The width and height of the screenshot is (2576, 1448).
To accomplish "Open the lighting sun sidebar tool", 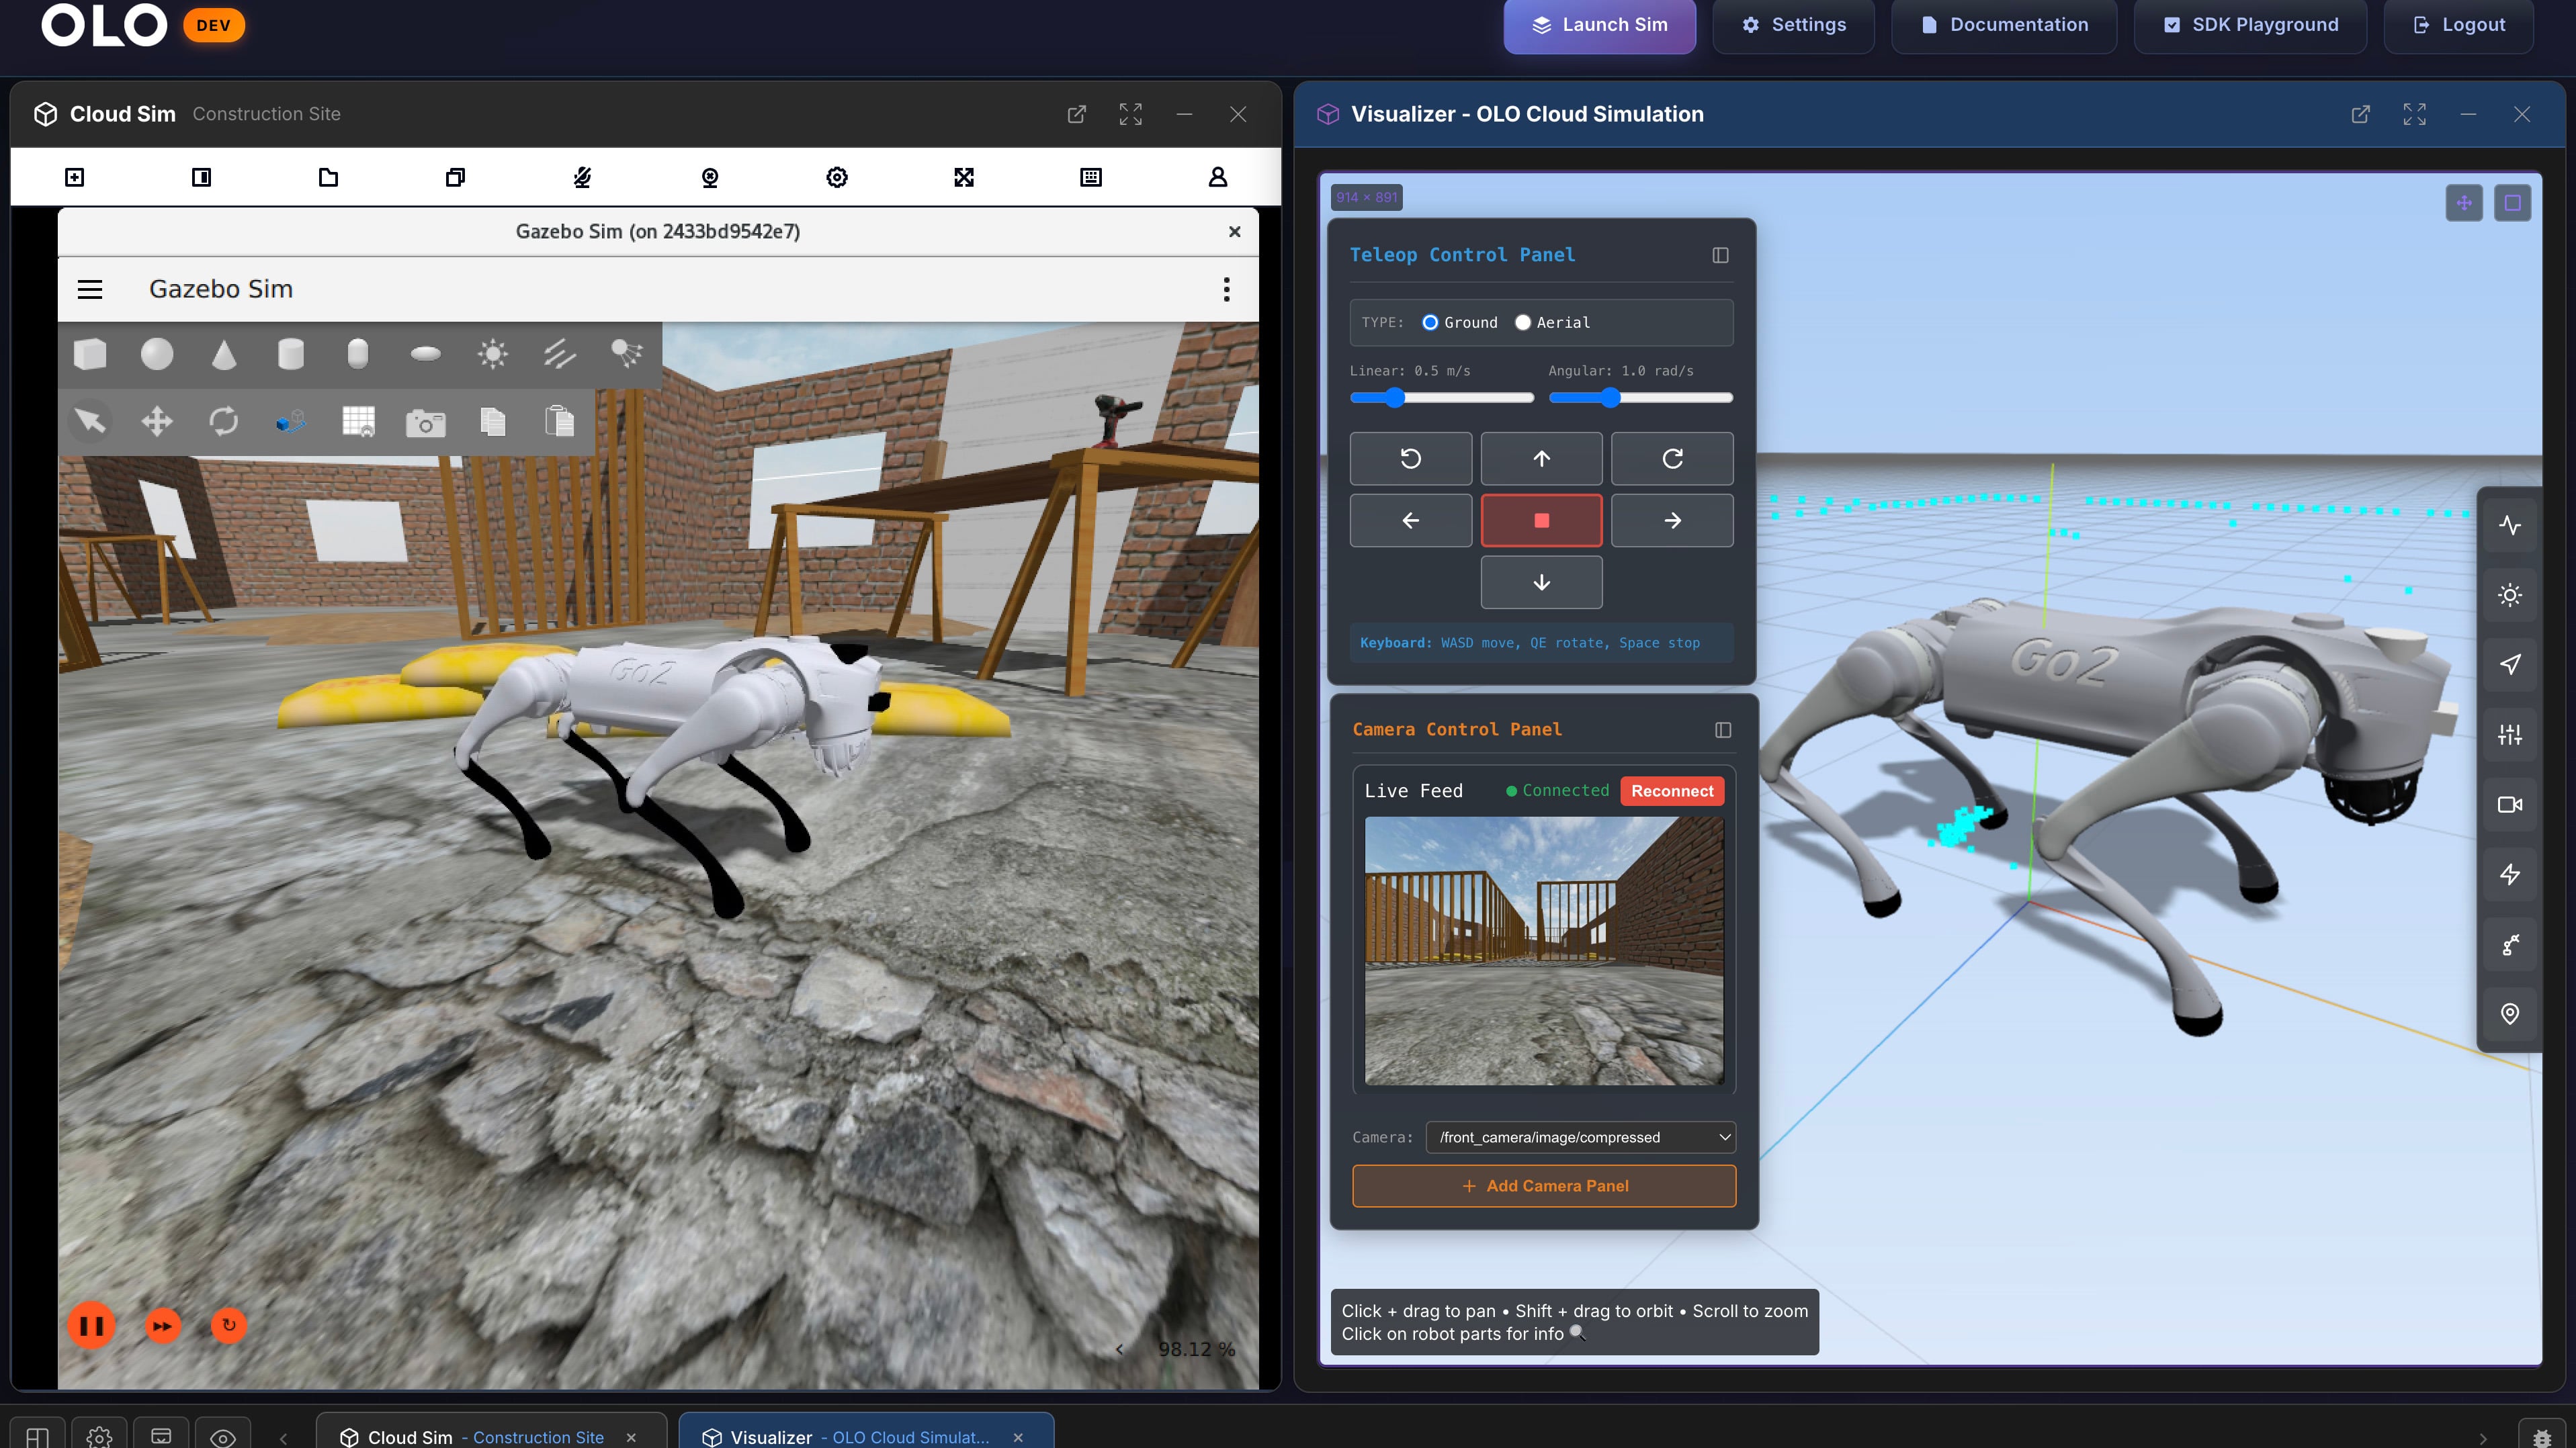I will coord(2510,596).
